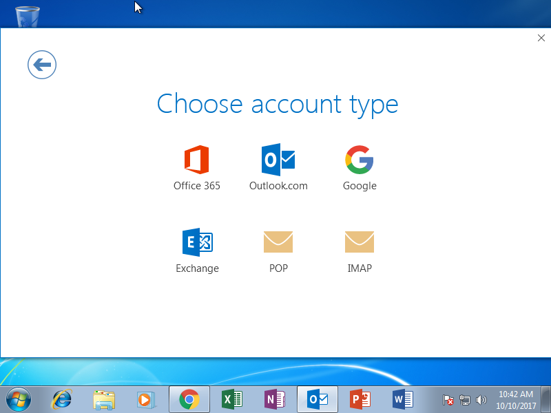
Task: Open Word from the taskbar
Action: 403,400
